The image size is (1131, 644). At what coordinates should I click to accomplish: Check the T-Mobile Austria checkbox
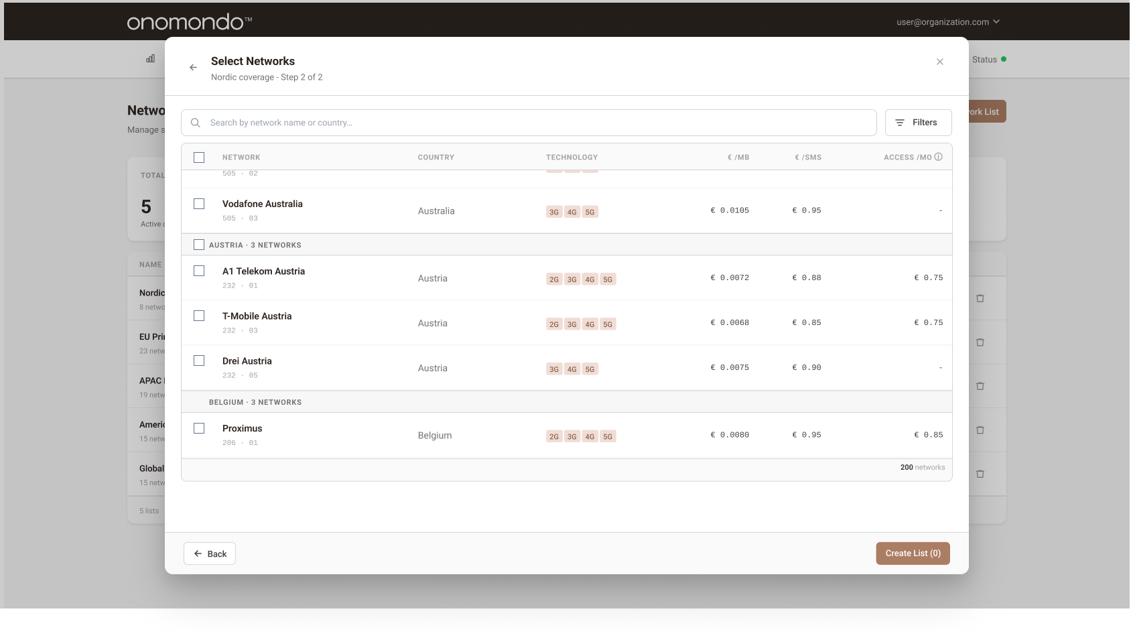(199, 315)
